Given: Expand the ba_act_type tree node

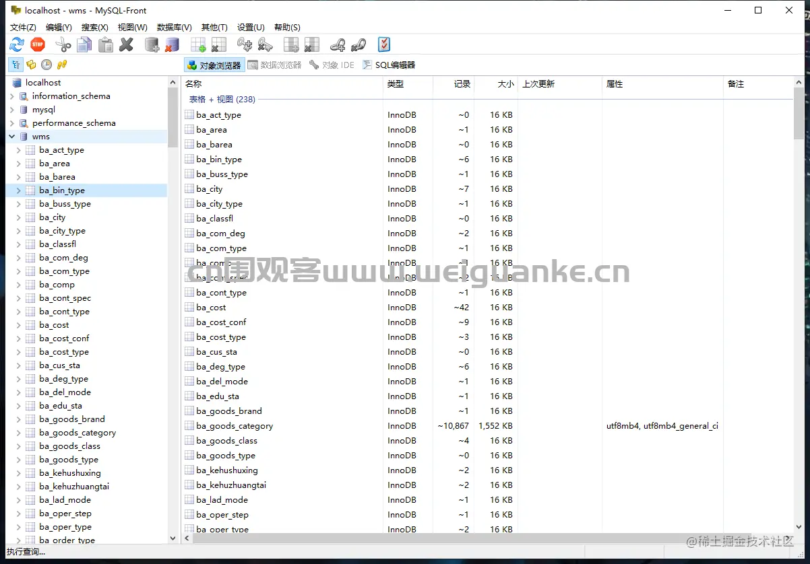Looking at the screenshot, I should pyautogui.click(x=19, y=150).
